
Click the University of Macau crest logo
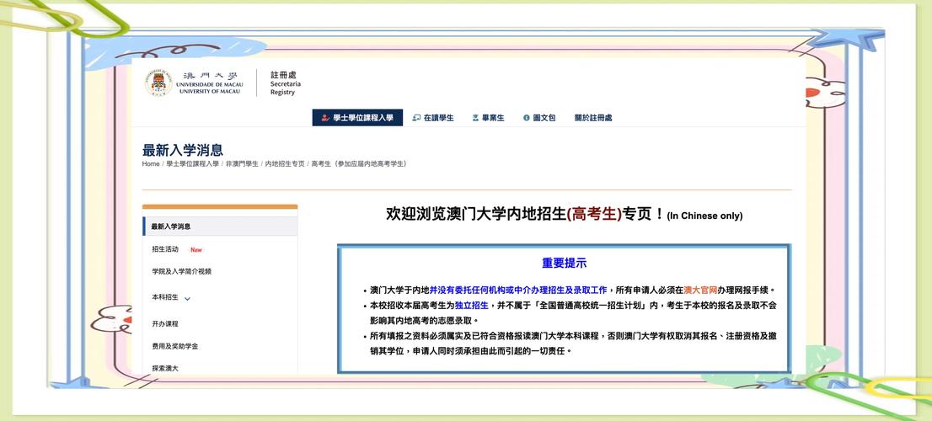click(x=158, y=83)
